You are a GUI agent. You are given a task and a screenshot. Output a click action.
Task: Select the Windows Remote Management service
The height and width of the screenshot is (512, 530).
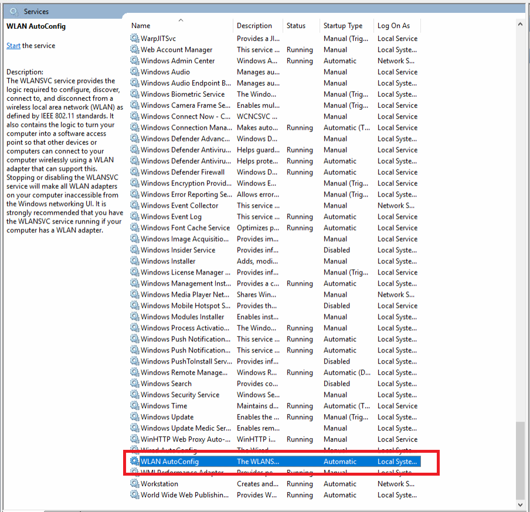275,372
